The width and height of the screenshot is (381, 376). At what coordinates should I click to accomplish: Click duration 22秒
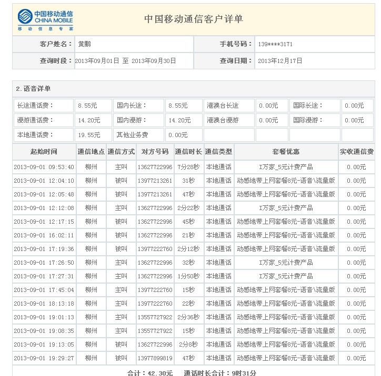coord(188,304)
